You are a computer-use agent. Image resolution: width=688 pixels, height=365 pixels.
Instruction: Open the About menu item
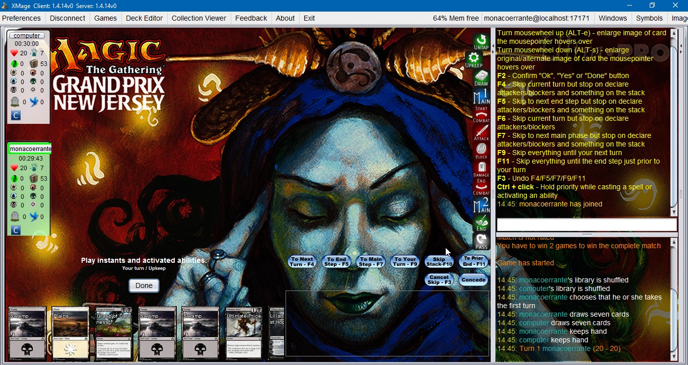pyautogui.click(x=285, y=18)
